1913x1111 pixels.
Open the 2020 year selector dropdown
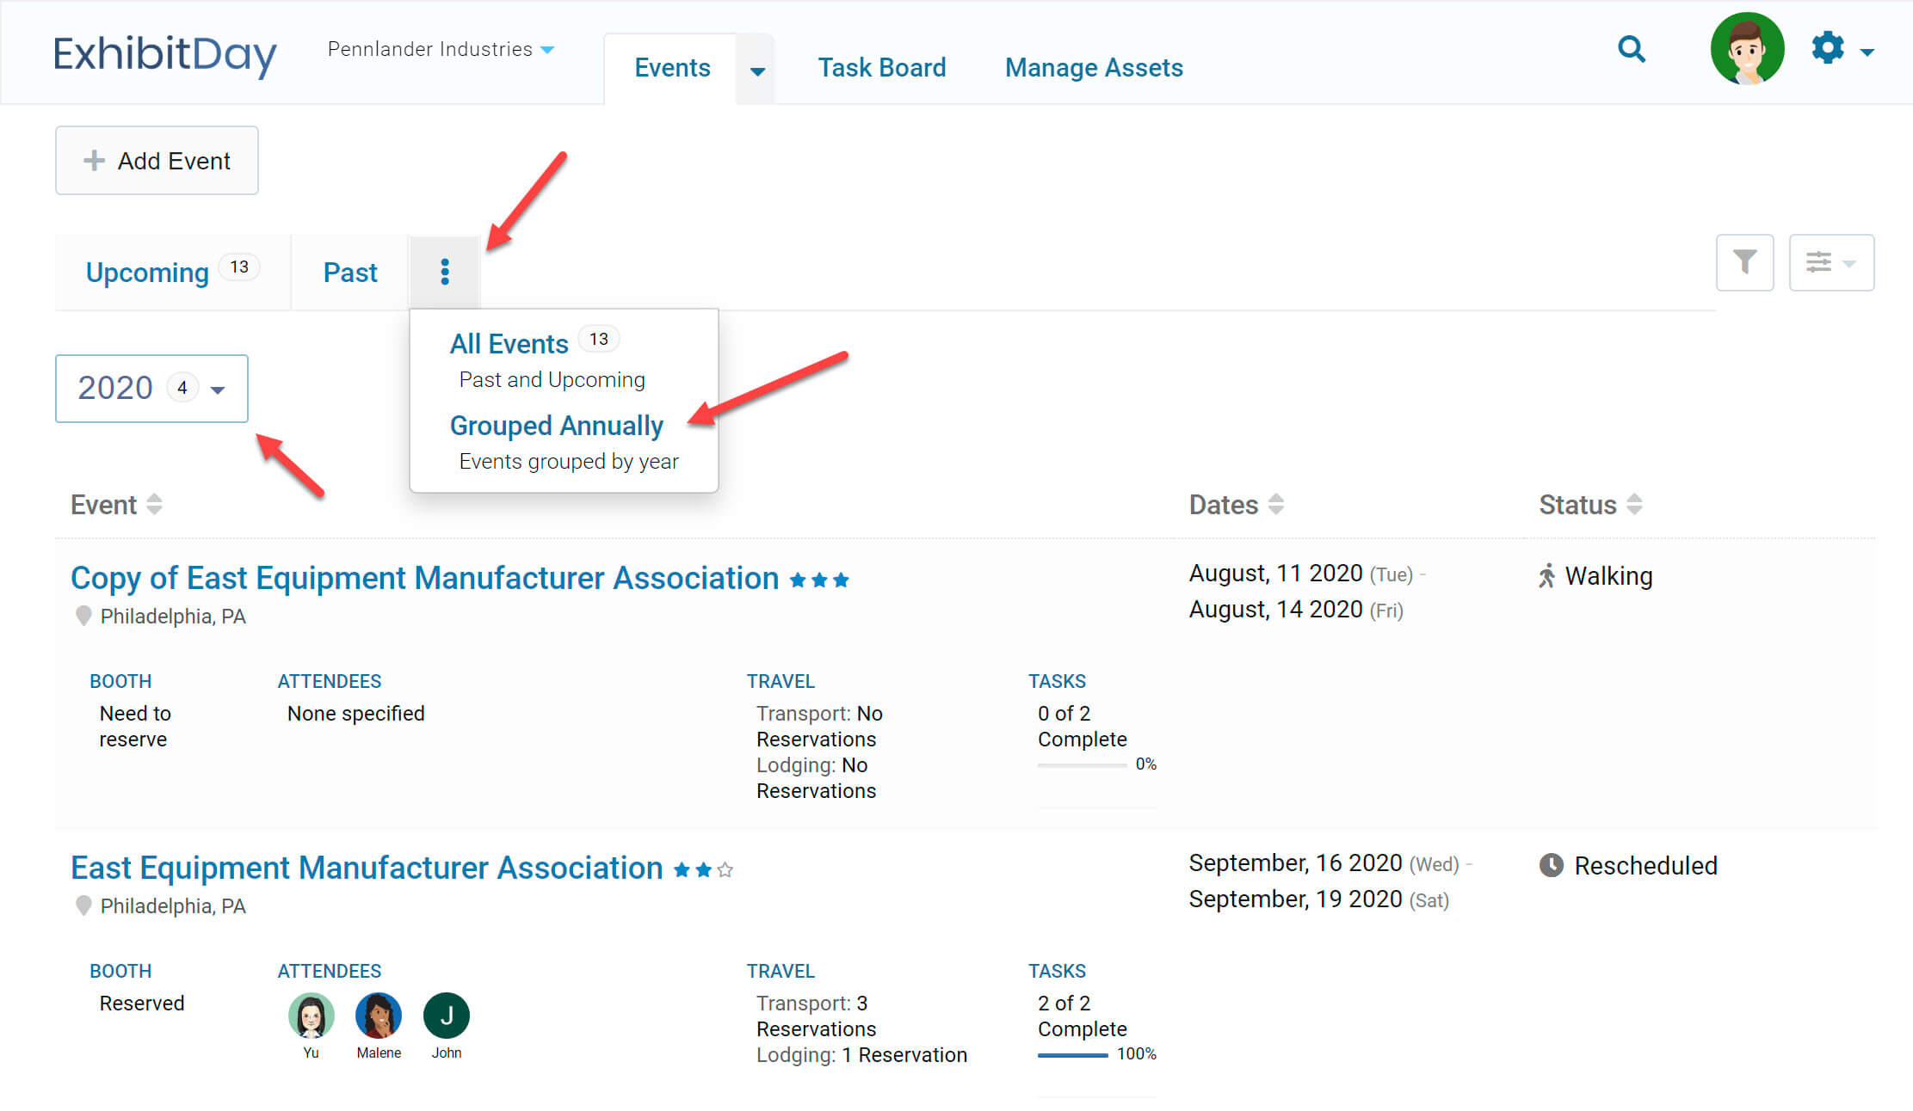click(x=151, y=388)
